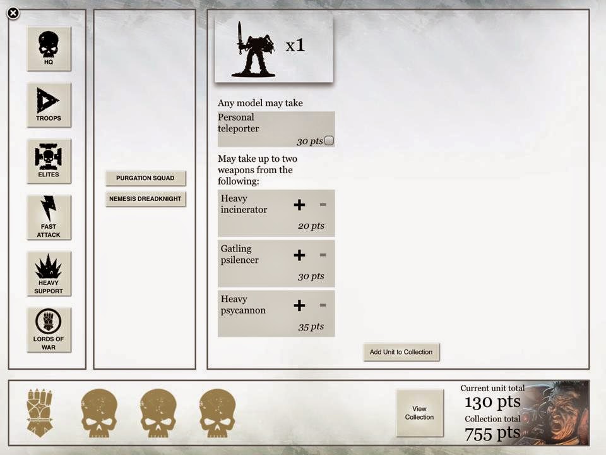
Task: Add a Heavy incinerator with plus
Action: point(299,205)
